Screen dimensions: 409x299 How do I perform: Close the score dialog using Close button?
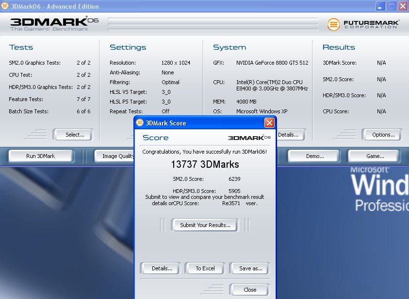(249, 290)
